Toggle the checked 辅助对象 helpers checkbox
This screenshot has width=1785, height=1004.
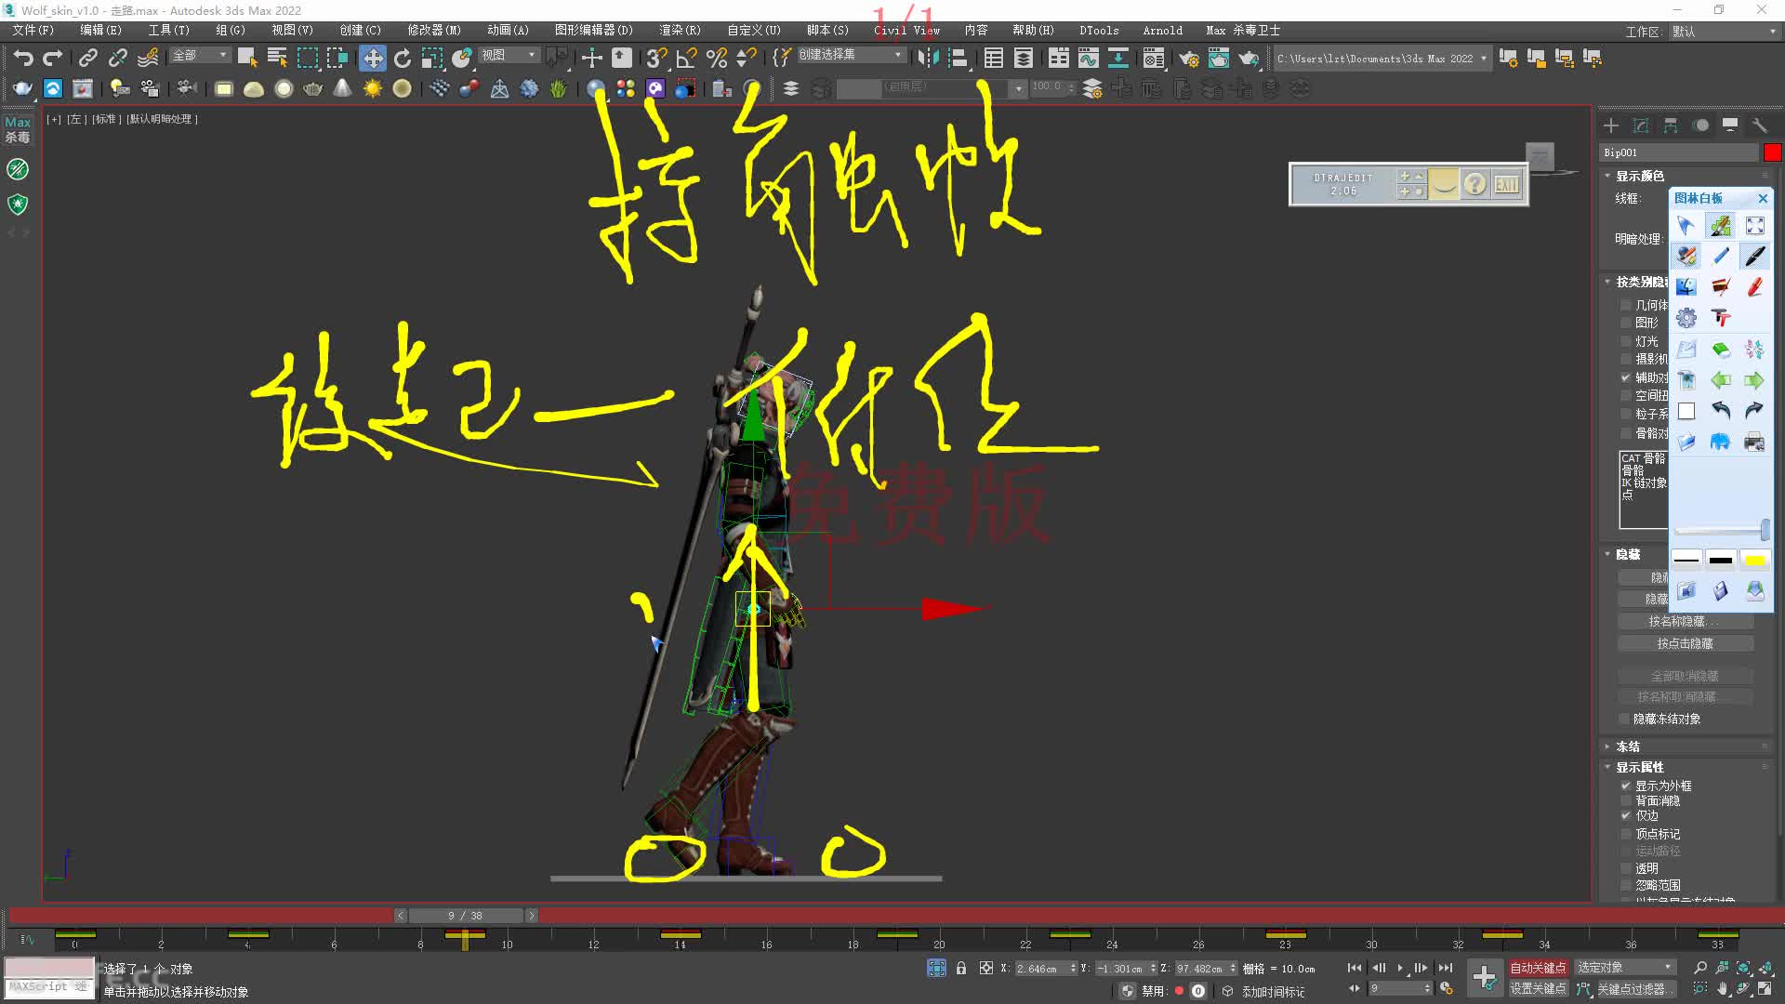point(1626,377)
